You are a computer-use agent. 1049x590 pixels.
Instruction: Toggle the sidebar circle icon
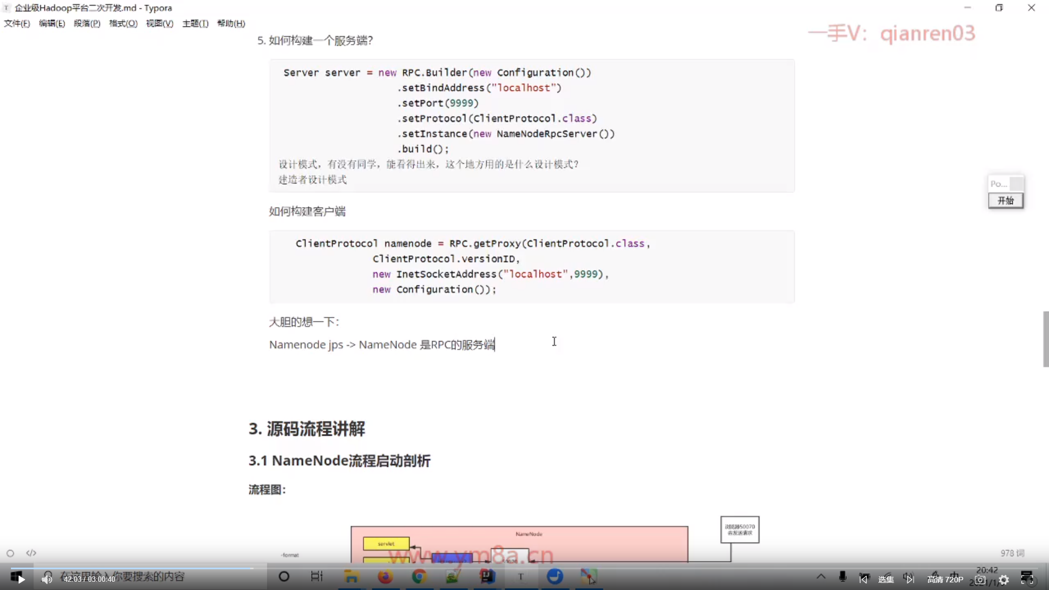[x=10, y=553]
